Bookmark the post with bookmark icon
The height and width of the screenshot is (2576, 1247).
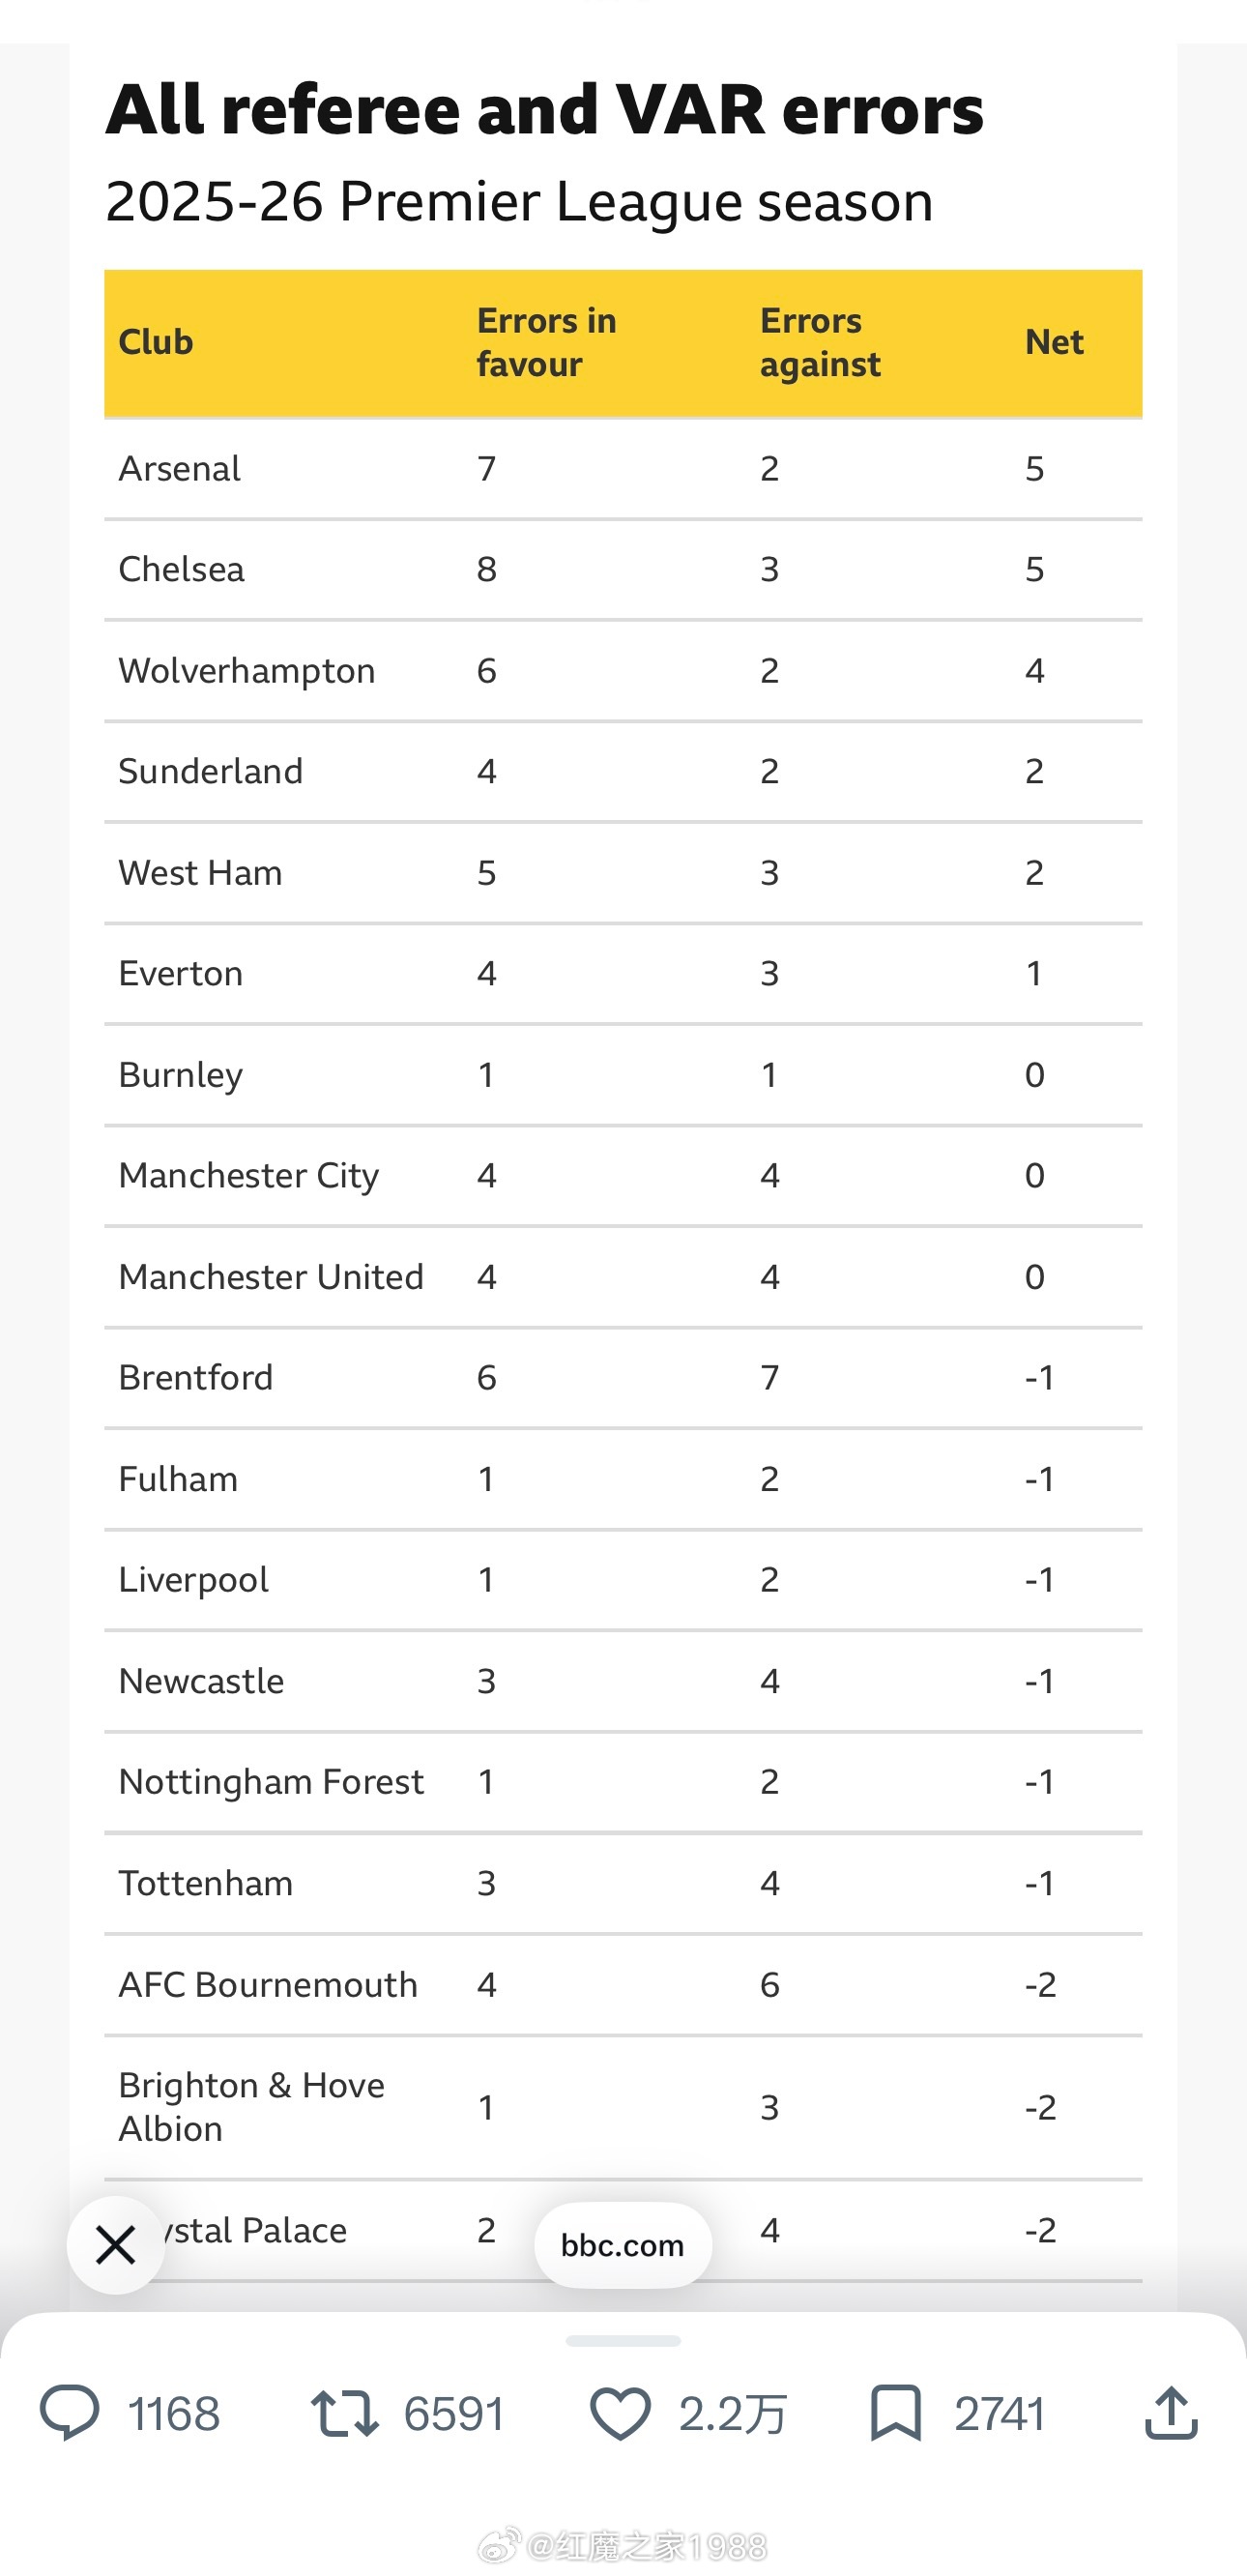(x=895, y=2413)
